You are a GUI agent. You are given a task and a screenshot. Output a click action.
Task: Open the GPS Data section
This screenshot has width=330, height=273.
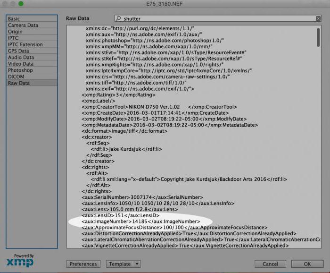[x=32, y=51]
